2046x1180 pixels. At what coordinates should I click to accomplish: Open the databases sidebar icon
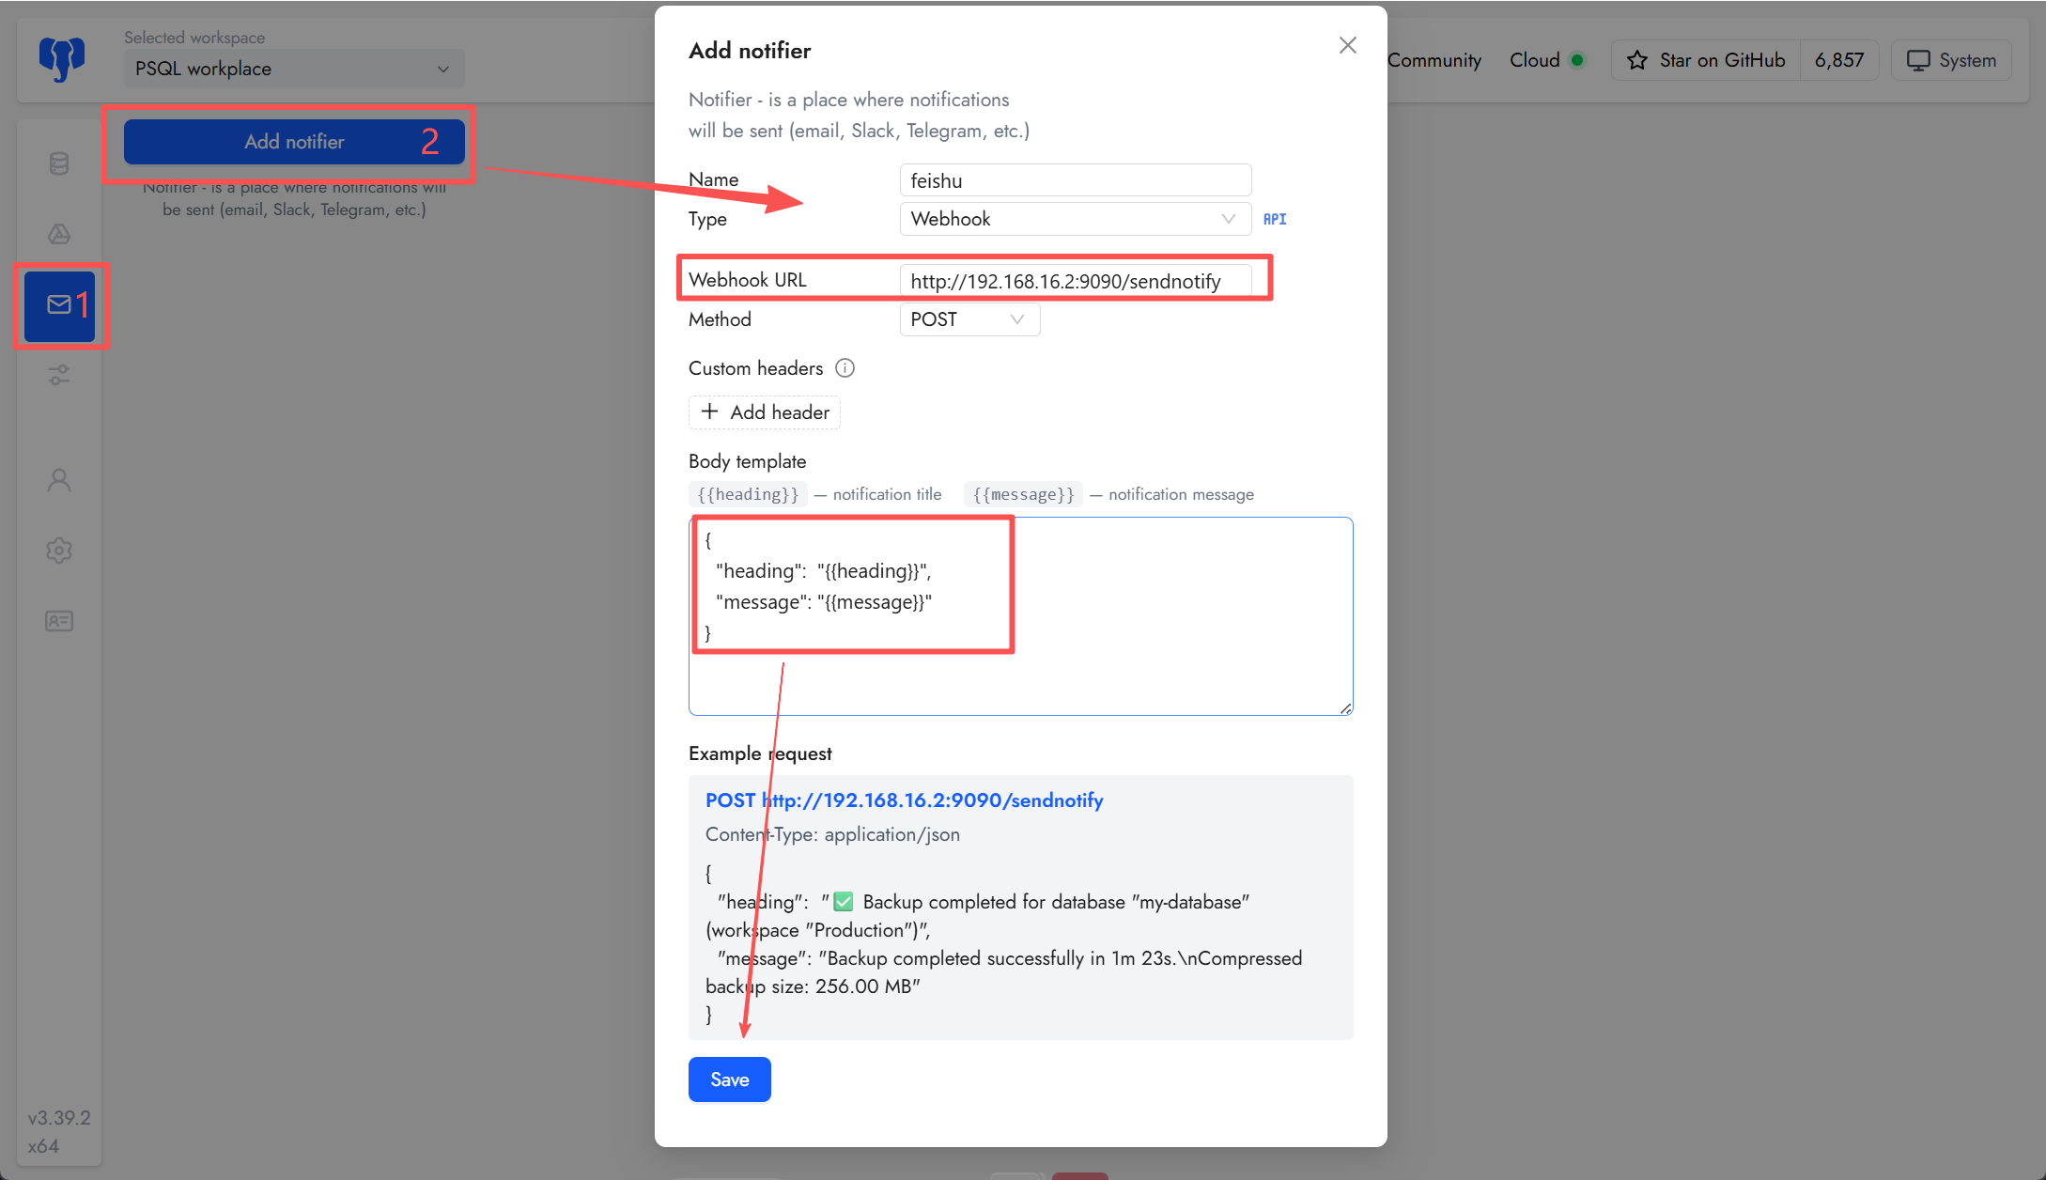point(59,163)
